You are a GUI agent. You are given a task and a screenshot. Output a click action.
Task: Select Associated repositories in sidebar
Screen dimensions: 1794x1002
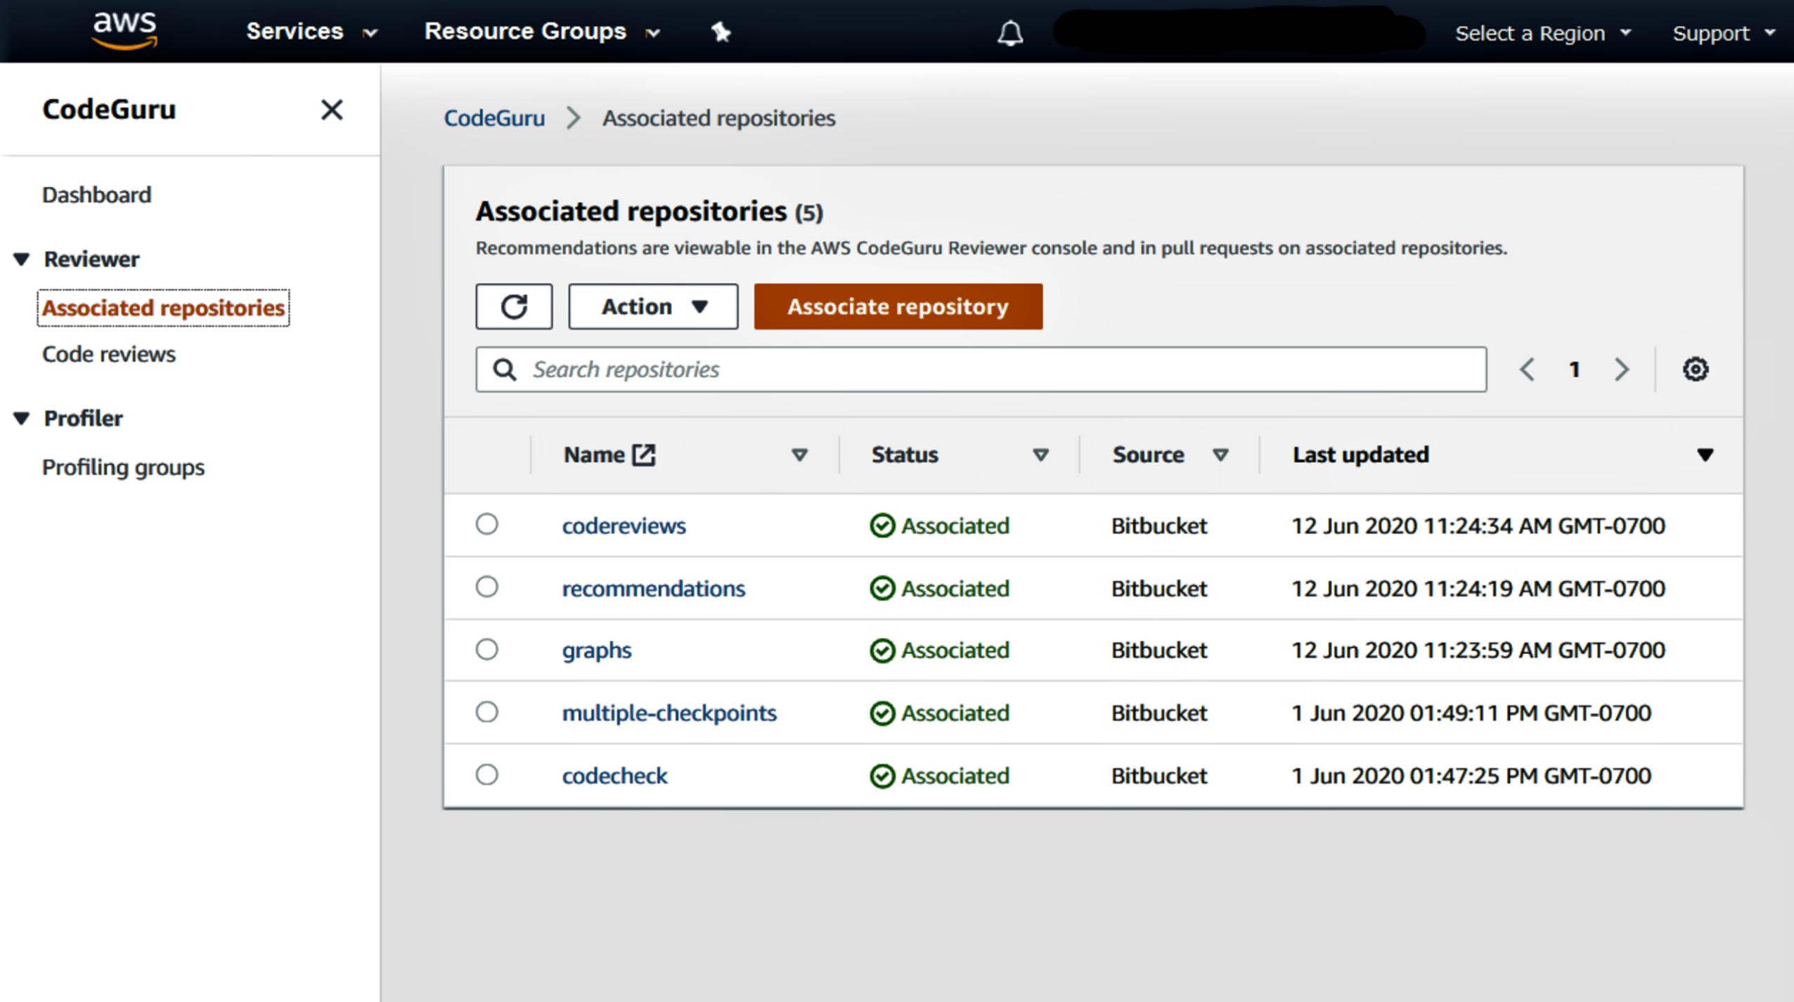coord(163,308)
